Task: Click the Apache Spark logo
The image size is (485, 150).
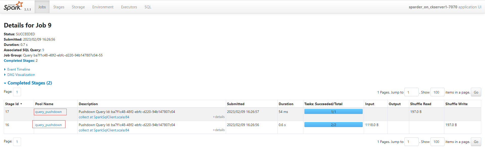Action: pyautogui.click(x=13, y=6)
